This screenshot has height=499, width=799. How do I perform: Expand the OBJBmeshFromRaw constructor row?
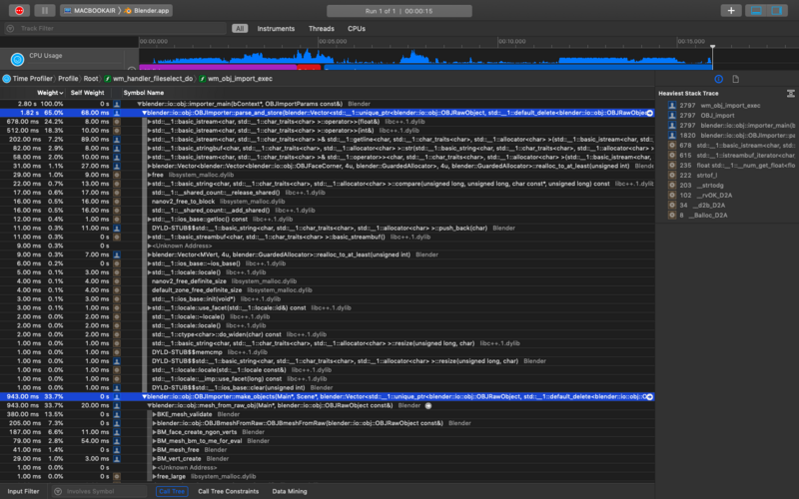155,423
